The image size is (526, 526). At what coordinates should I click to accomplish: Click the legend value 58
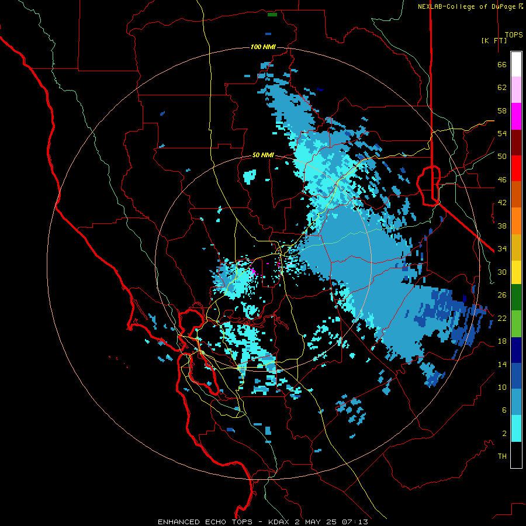click(502, 110)
